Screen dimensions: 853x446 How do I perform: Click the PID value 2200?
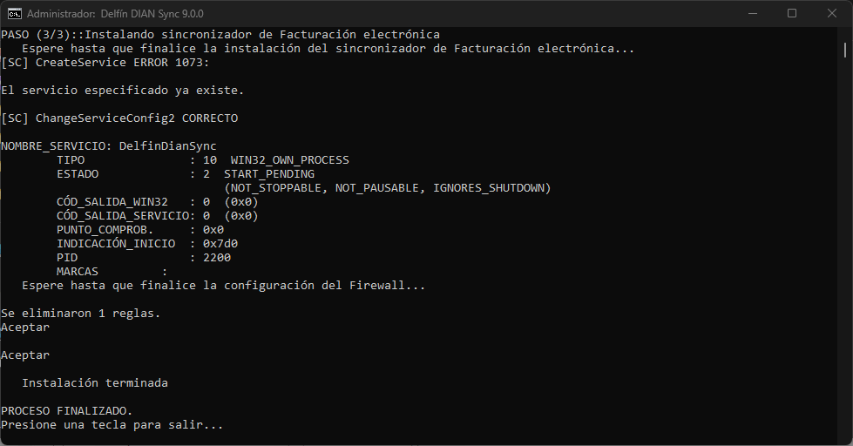pos(216,257)
